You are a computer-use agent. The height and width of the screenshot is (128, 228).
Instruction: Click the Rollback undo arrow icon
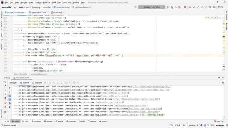[x=209, y=7]
